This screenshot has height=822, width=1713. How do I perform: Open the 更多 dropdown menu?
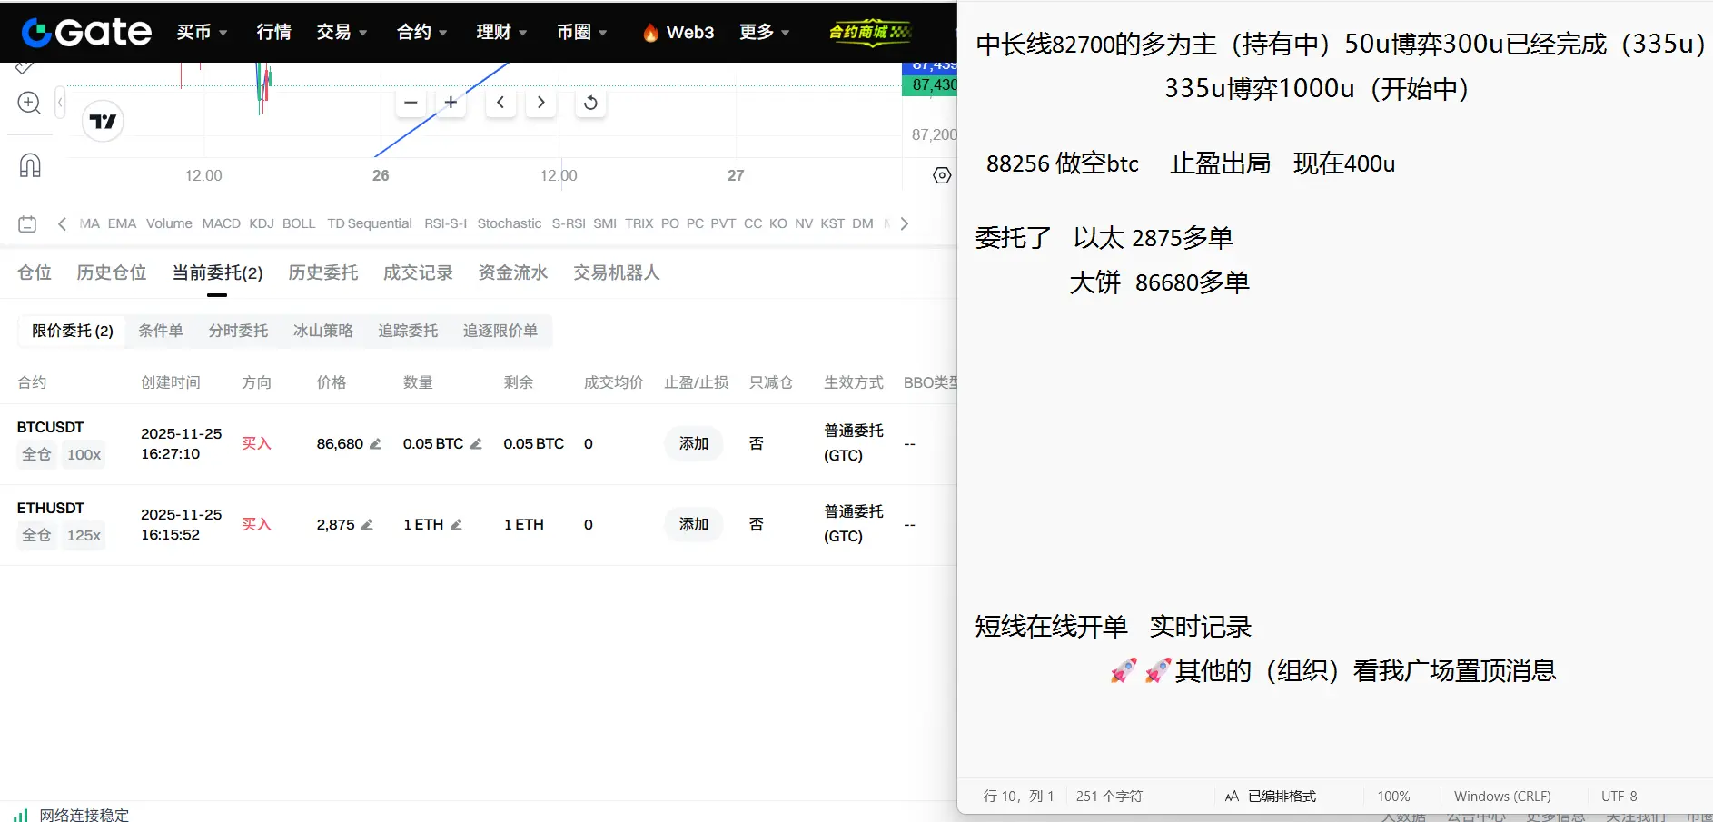pyautogui.click(x=764, y=32)
